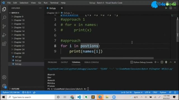
Task: Open the Source Control view
Action: (x=4, y=26)
